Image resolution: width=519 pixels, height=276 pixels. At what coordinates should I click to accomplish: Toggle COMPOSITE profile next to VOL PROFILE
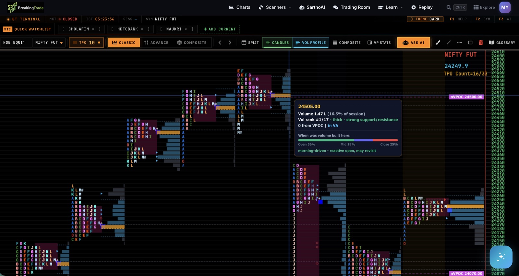[346, 42]
